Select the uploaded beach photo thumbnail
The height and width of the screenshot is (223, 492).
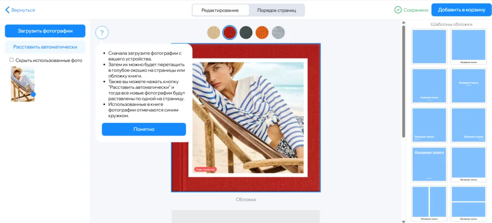point(23,84)
